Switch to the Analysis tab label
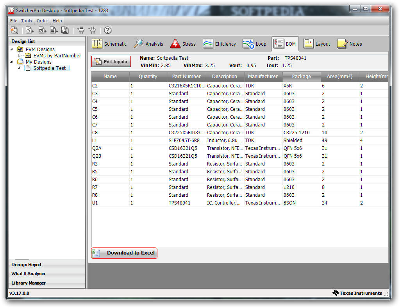 pos(154,44)
